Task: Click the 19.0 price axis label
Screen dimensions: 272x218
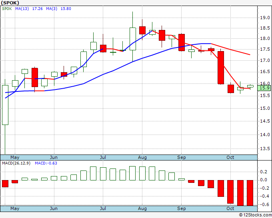Action: coord(265,18)
